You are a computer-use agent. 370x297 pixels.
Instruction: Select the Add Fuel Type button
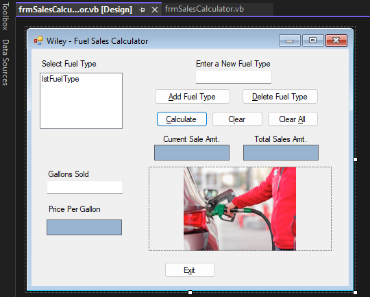[x=193, y=97]
